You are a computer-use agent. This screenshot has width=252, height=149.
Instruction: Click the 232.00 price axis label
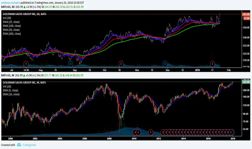[246, 46]
